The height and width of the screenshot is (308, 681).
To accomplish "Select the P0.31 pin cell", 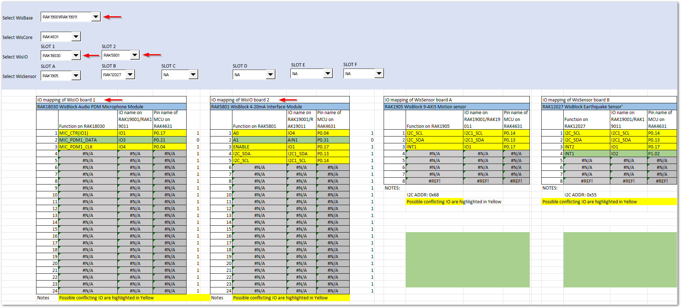I will tap(333, 140).
